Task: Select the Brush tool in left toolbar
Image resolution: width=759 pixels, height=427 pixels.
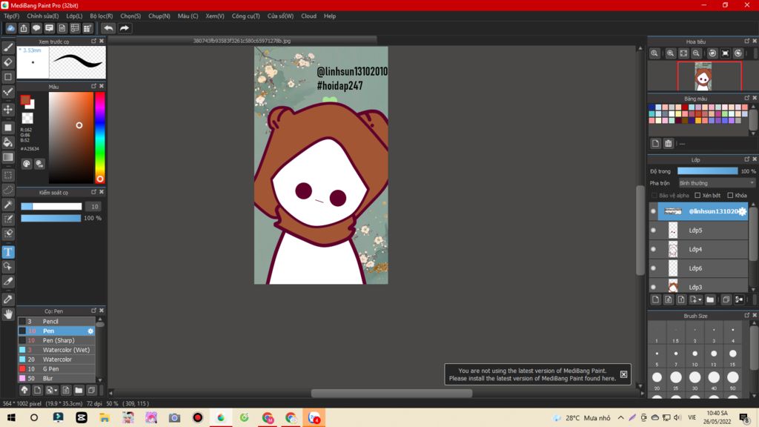Action: (x=8, y=47)
